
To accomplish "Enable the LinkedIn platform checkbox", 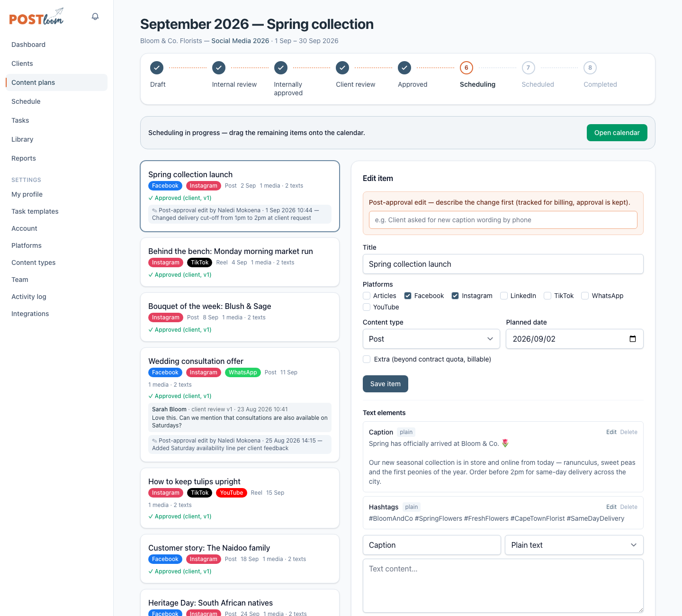I will pyautogui.click(x=504, y=296).
